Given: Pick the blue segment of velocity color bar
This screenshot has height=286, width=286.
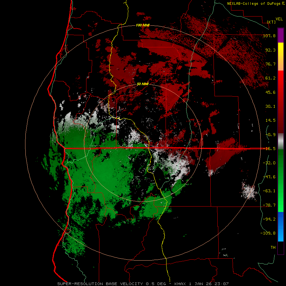Looking at the screenshot, I should tap(281, 227).
